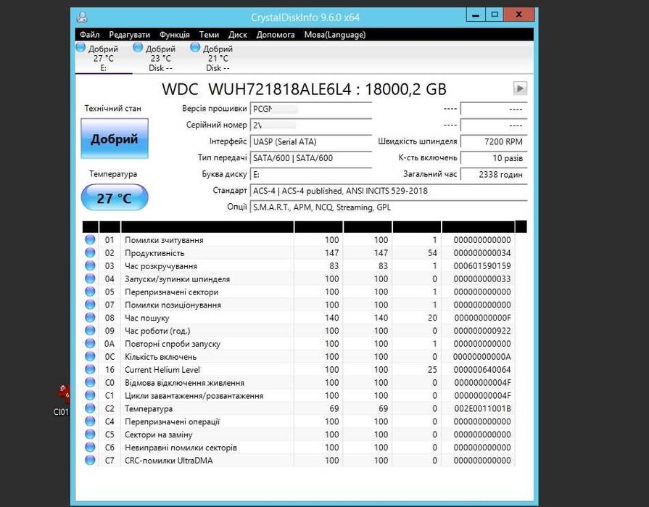Click status icon for attribute C1
Screen dimensions: 649x507
coord(90,395)
